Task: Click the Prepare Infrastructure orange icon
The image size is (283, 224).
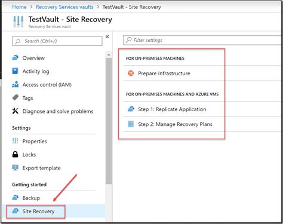Action: (131, 73)
